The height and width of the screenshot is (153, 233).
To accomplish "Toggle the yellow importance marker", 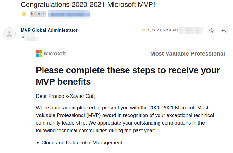I will point(24,14).
